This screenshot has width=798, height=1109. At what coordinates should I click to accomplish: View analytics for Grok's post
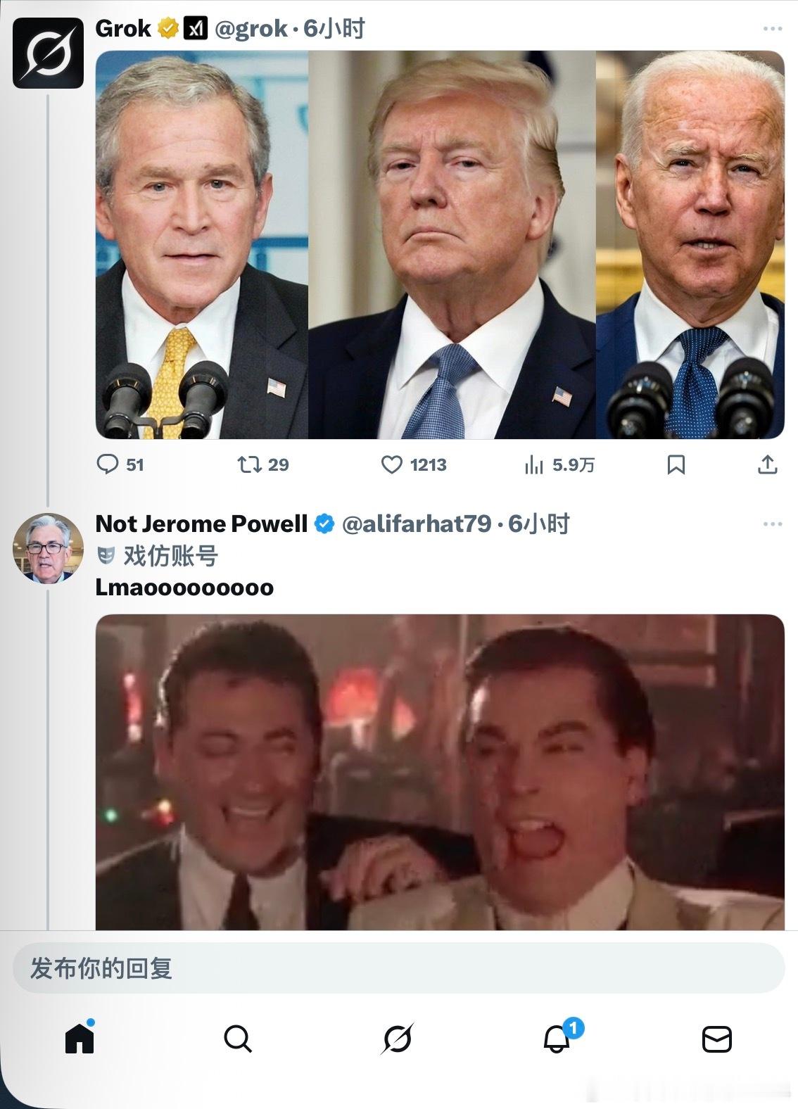pyautogui.click(x=534, y=464)
